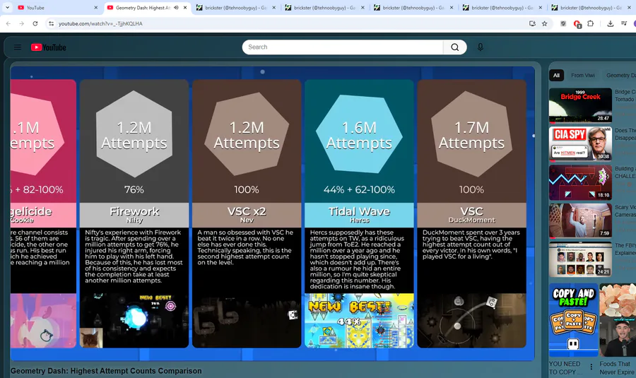636x378 pixels.
Task: Open the COPY AND PASTE short thumbnail
Action: pos(574,320)
